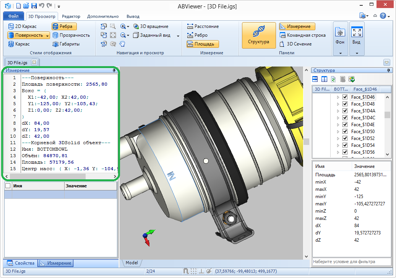Uncheck the Face_$1D48 checkbox
This screenshot has height=278, width=396.
tap(345, 104)
